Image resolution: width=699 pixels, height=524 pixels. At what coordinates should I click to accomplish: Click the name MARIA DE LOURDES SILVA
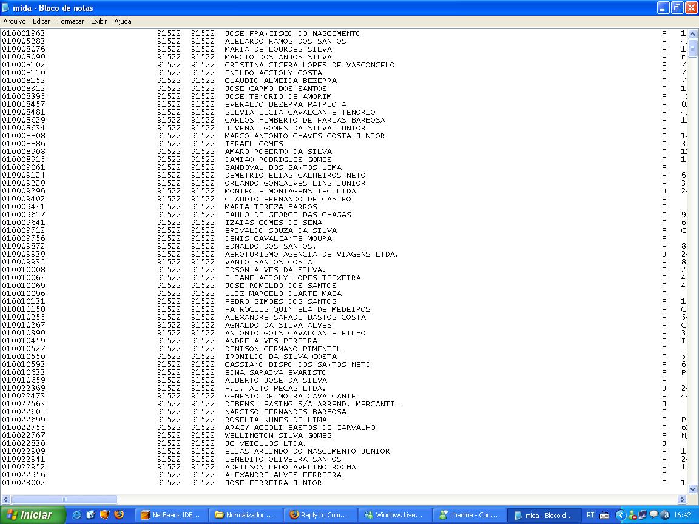[278, 49]
